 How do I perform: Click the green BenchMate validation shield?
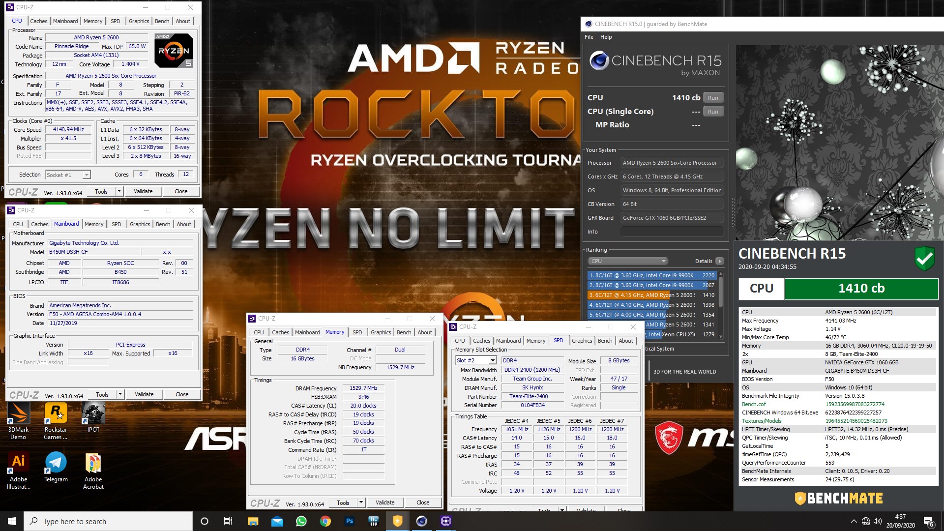(924, 258)
